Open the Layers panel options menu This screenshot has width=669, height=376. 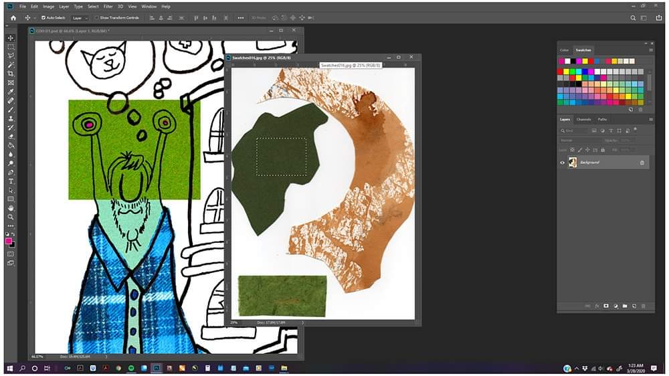click(651, 120)
